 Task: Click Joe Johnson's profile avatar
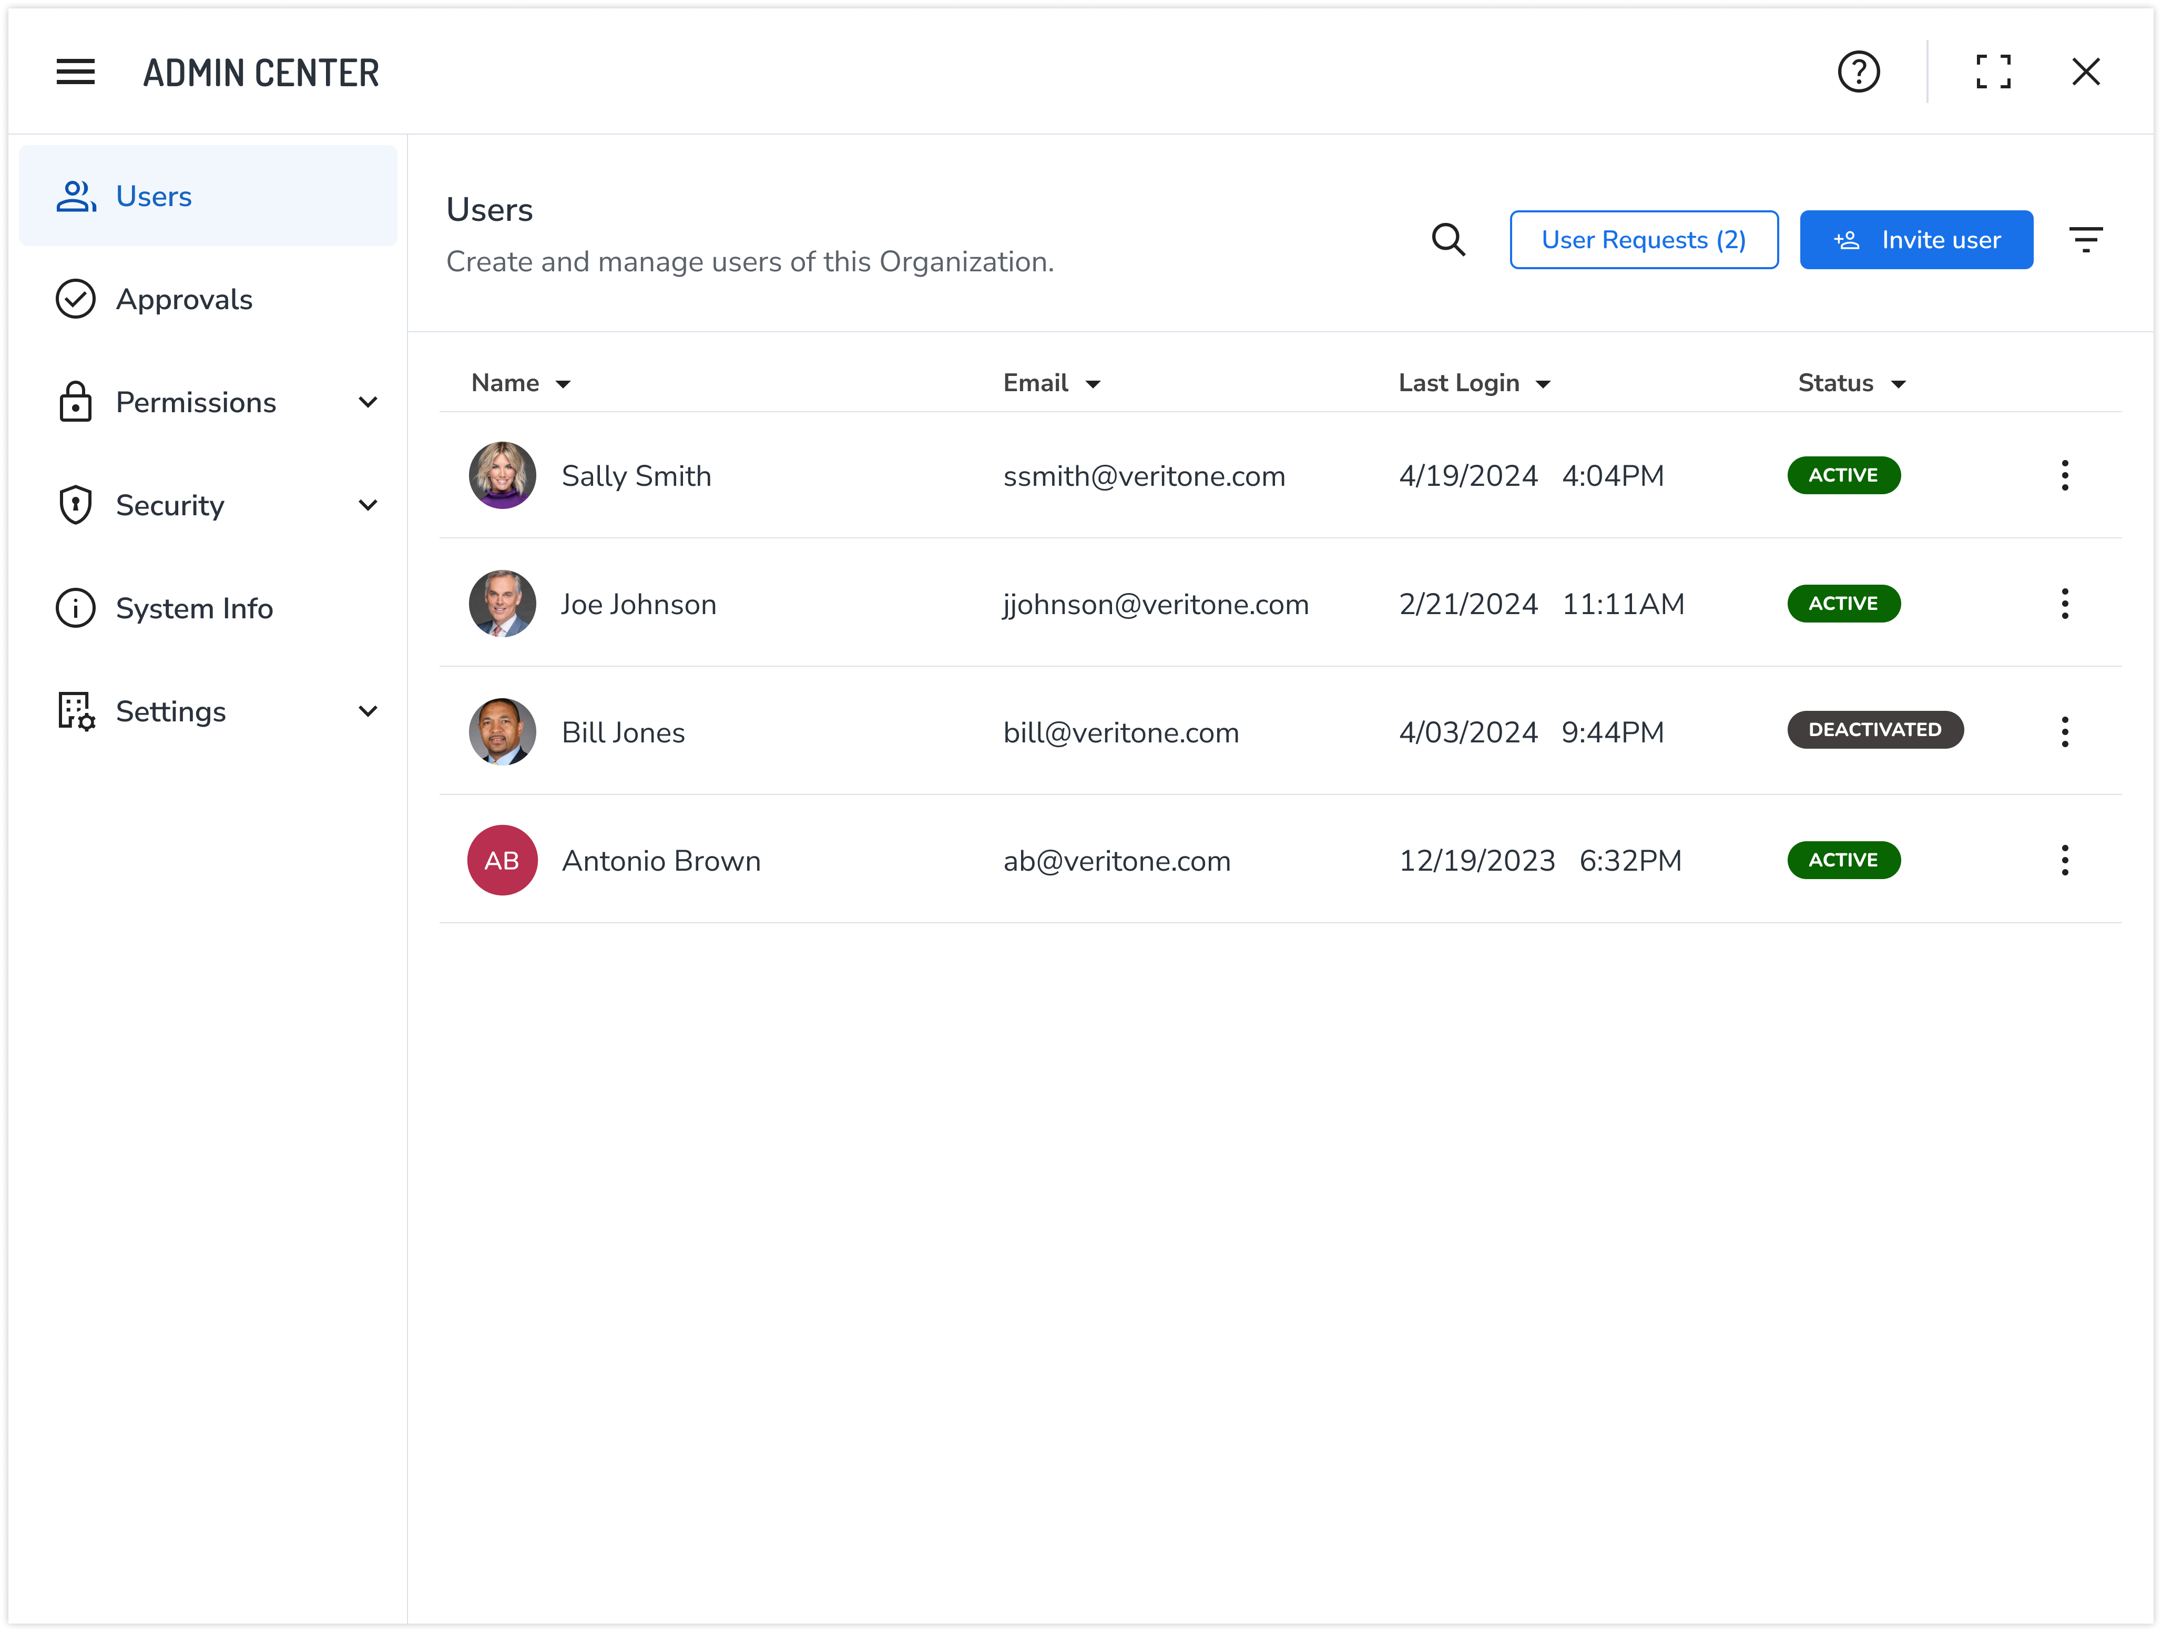pyautogui.click(x=503, y=604)
